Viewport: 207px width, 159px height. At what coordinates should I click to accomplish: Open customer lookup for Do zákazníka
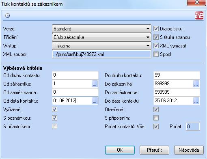pyautogui.click(x=196, y=84)
